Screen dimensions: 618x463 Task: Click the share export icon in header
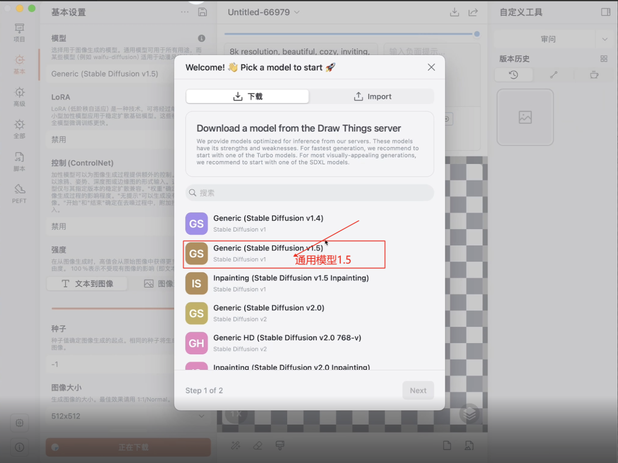(x=473, y=12)
